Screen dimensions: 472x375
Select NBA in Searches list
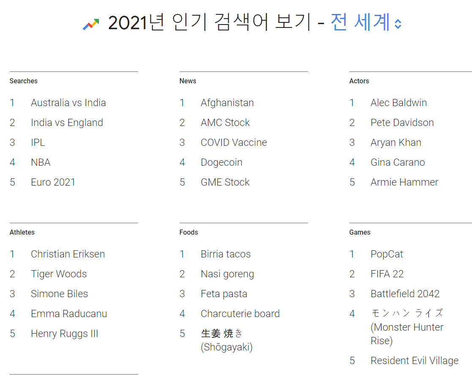pyautogui.click(x=41, y=162)
